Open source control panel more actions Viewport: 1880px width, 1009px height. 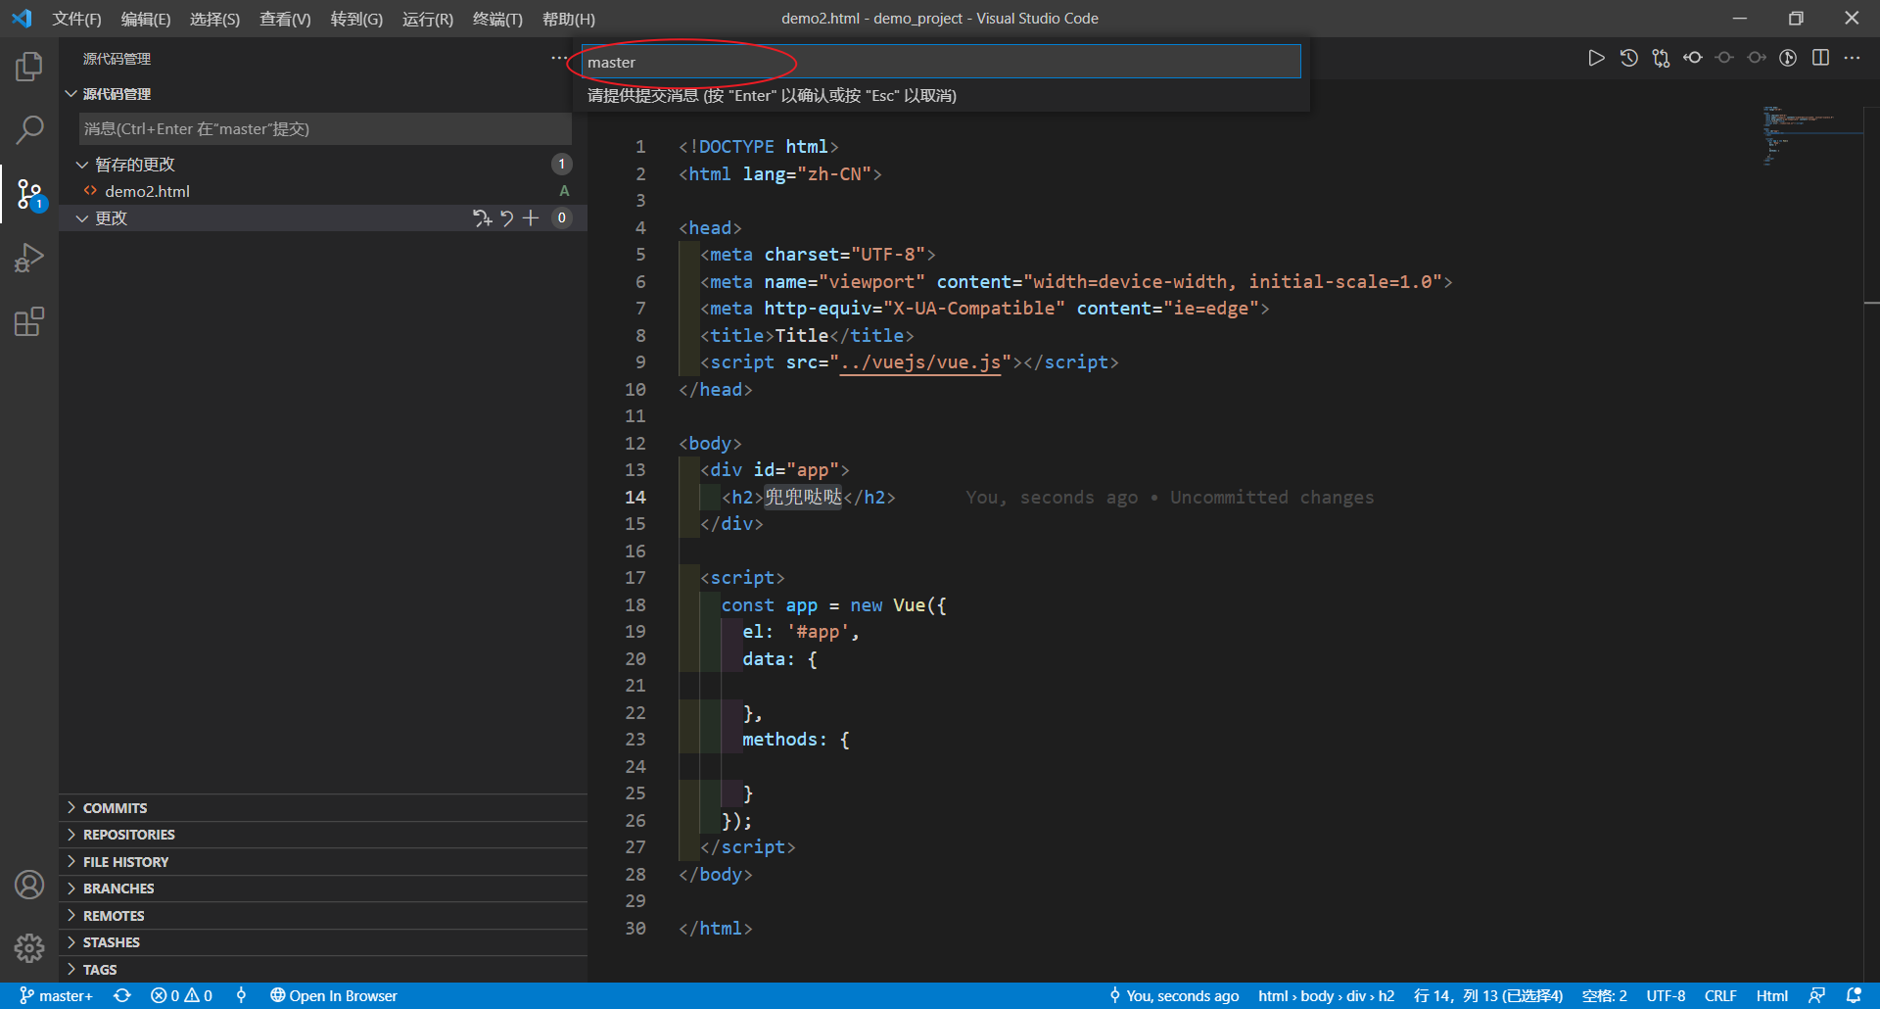tap(558, 58)
